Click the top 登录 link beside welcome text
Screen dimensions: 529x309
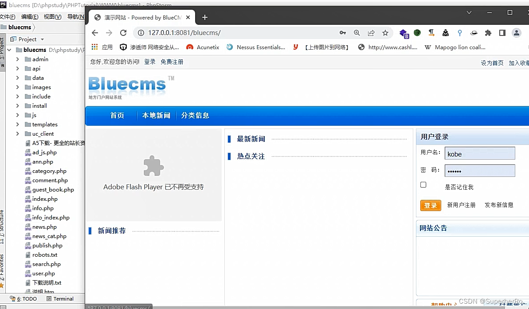click(x=150, y=62)
